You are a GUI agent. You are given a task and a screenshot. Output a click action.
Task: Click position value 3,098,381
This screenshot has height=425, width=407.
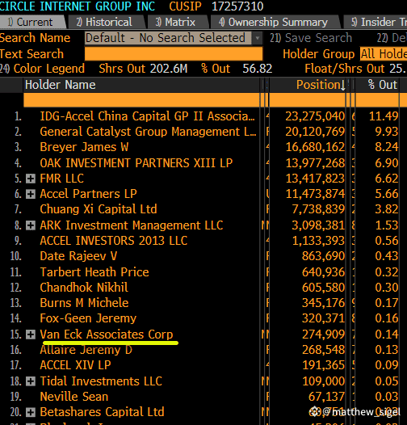[318, 225]
